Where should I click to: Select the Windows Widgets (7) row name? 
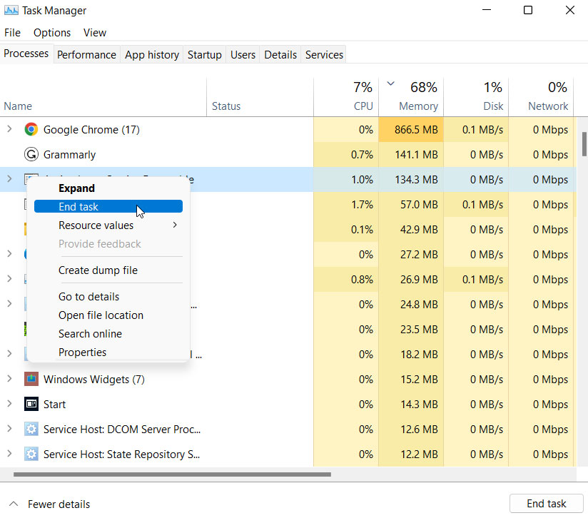click(93, 379)
